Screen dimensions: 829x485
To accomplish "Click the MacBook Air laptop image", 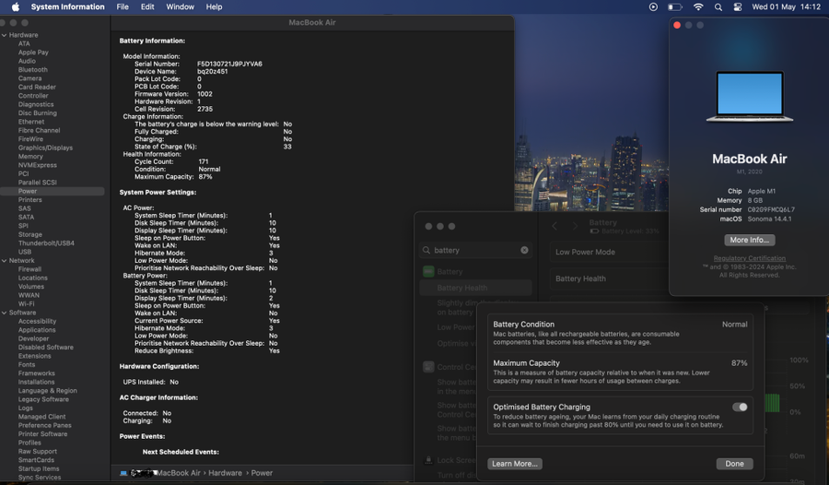I will (749, 97).
